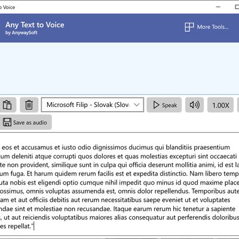
Task: Click the play triangle icon on Speak
Action: 156,105
